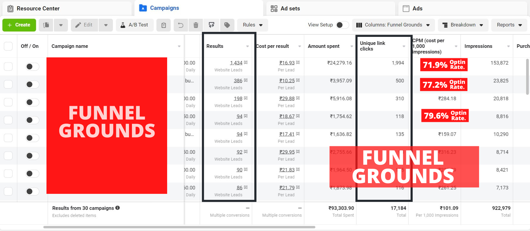Click the Ad sets grid icon
The width and height of the screenshot is (530, 231).
(274, 9)
